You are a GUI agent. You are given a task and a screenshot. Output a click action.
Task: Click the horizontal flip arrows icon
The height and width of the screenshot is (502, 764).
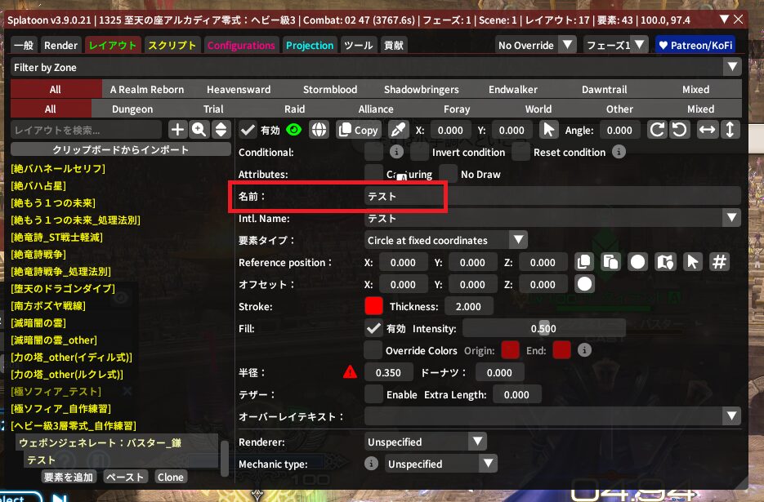pos(708,130)
